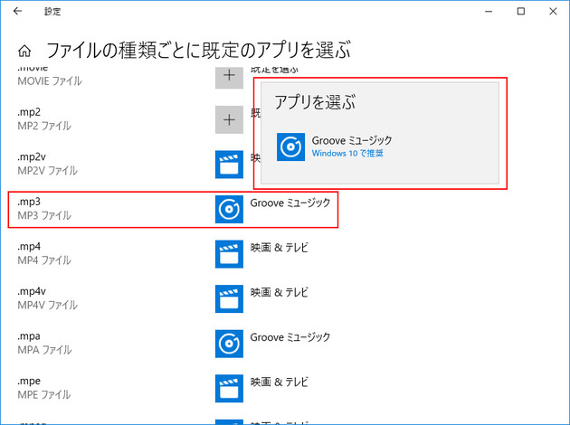570x425 pixels.
Task: Select Groove icon in the app chooser popup
Action: tap(290, 146)
